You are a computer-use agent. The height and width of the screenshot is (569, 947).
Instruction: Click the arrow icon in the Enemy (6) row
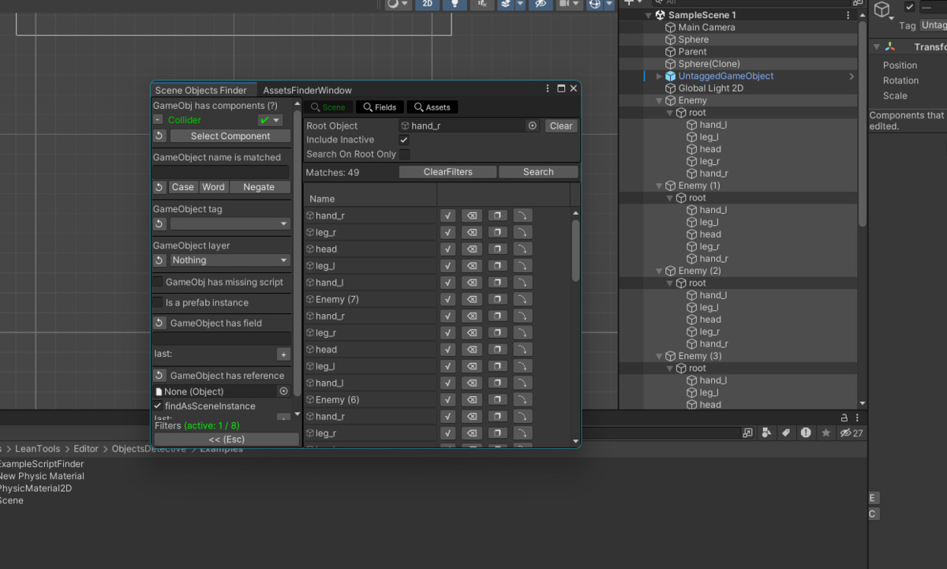[522, 399]
